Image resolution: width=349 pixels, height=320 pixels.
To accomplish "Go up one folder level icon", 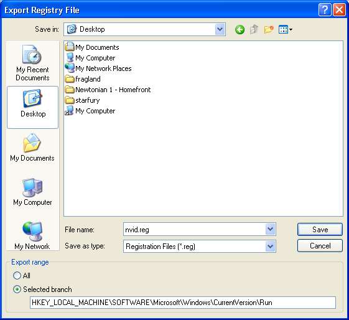I will [254, 29].
